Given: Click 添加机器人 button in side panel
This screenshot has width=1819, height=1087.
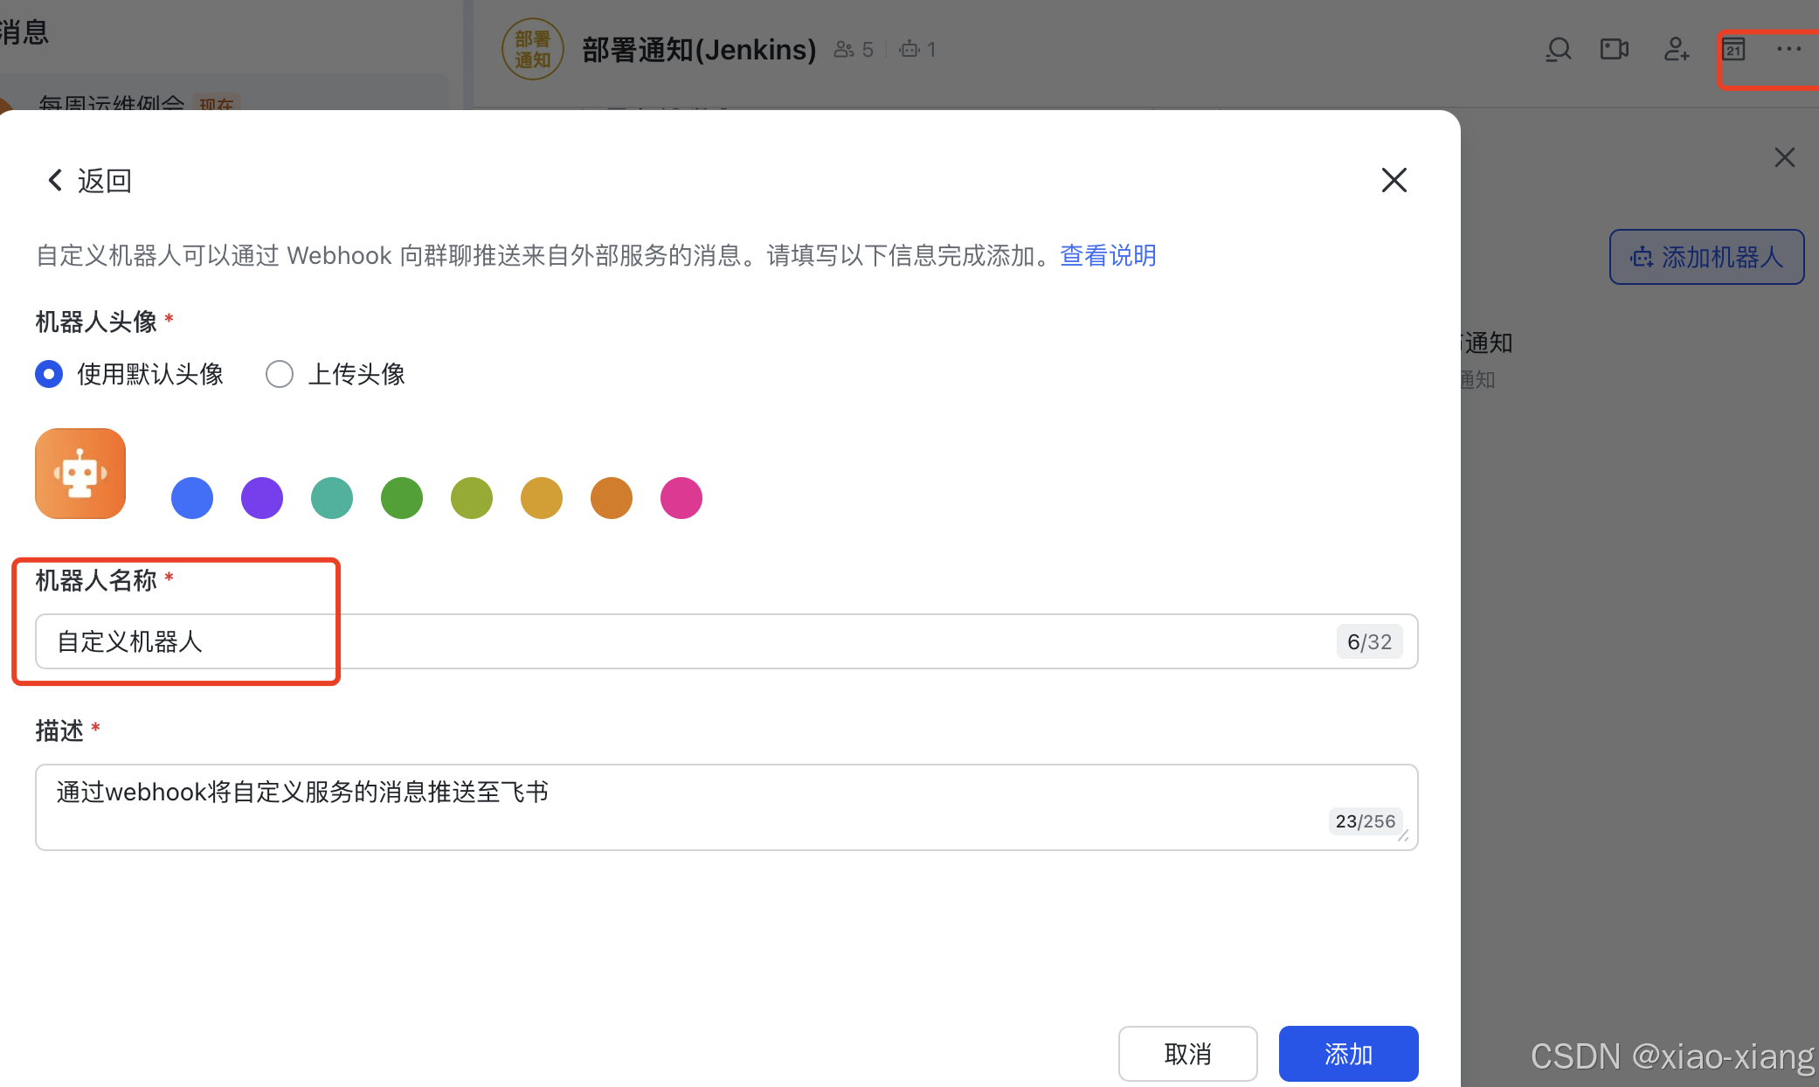Looking at the screenshot, I should [x=1706, y=257].
